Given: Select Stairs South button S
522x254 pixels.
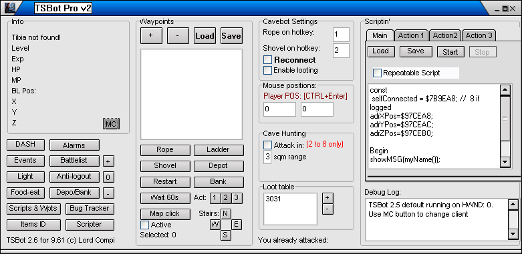Looking at the screenshot, I should [x=225, y=235].
